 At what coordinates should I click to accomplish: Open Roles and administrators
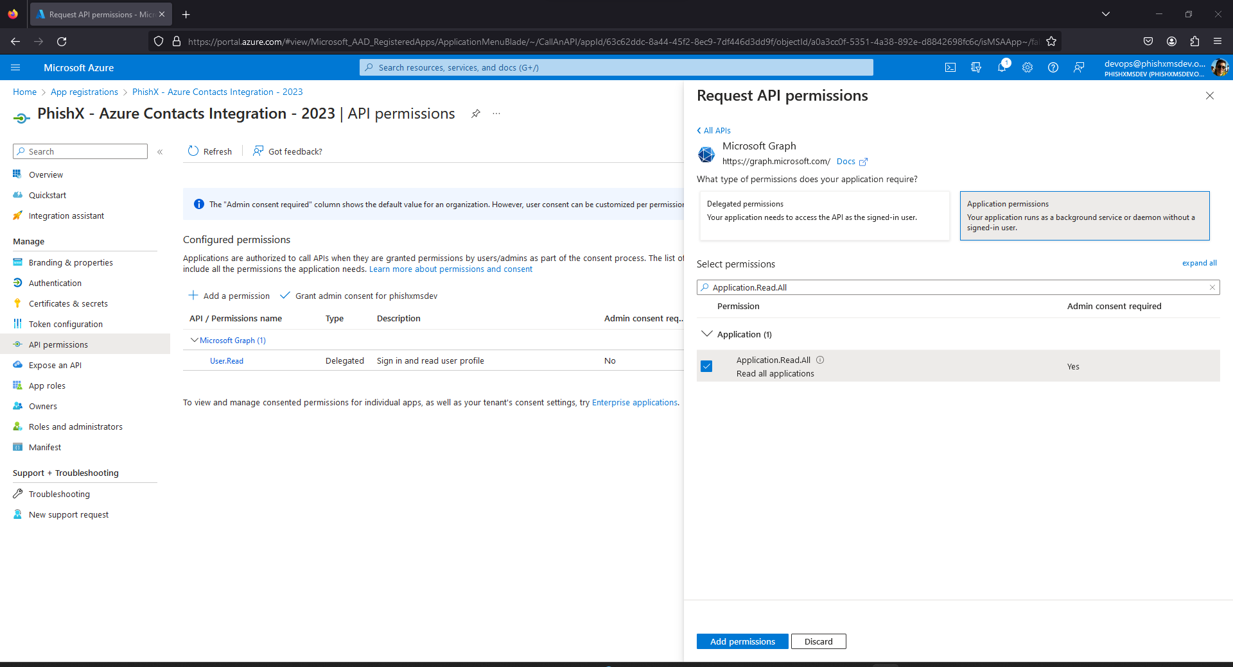pyautogui.click(x=76, y=426)
